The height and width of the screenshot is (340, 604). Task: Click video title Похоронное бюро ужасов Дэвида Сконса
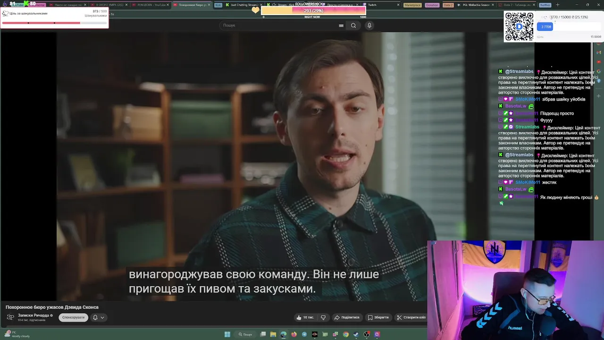pos(52,307)
